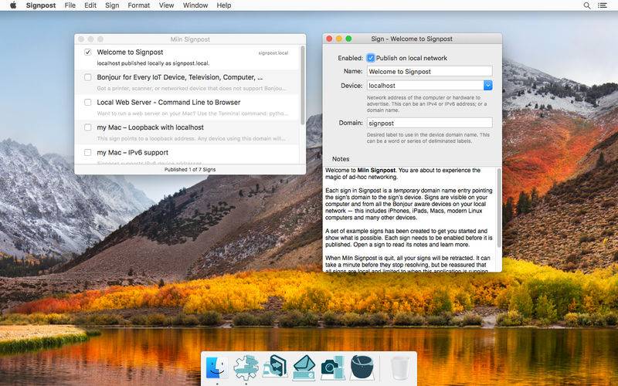
Task: Click inside the Notes text area
Action: pos(410,219)
